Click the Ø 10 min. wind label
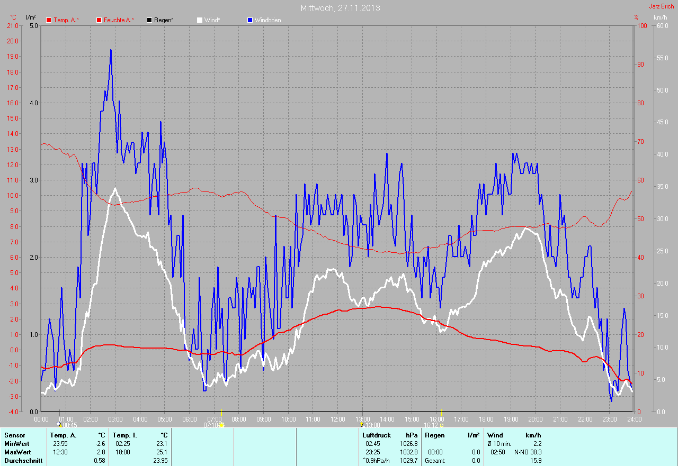678x466 pixels. [x=499, y=444]
